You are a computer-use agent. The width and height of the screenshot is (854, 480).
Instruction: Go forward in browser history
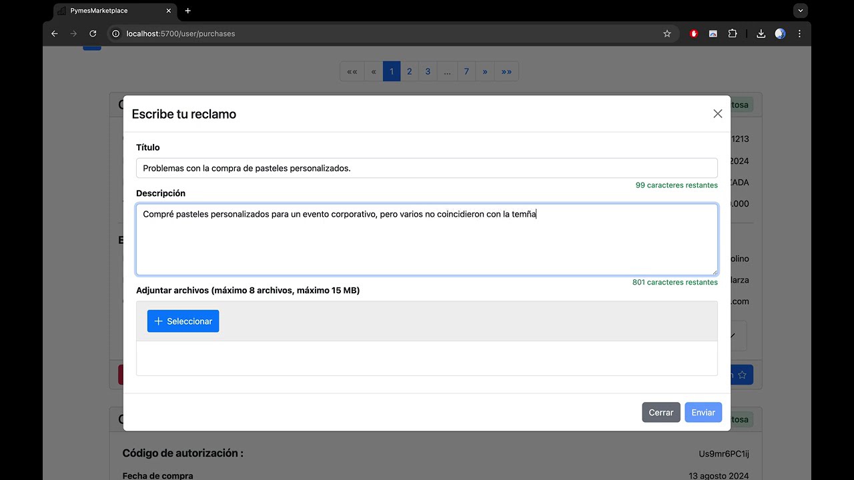click(x=73, y=33)
